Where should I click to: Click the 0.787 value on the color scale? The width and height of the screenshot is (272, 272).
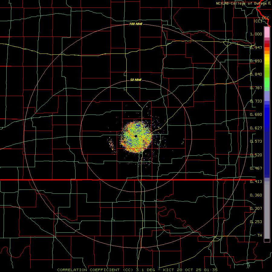(256, 88)
